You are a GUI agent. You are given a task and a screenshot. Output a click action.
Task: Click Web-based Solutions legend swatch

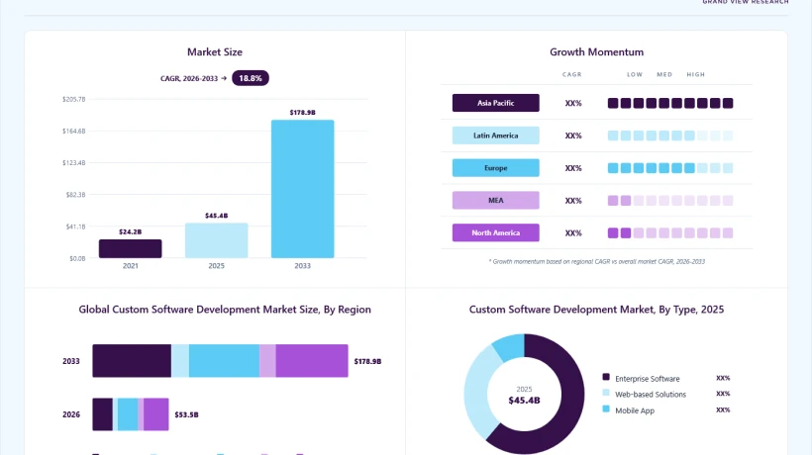point(606,393)
